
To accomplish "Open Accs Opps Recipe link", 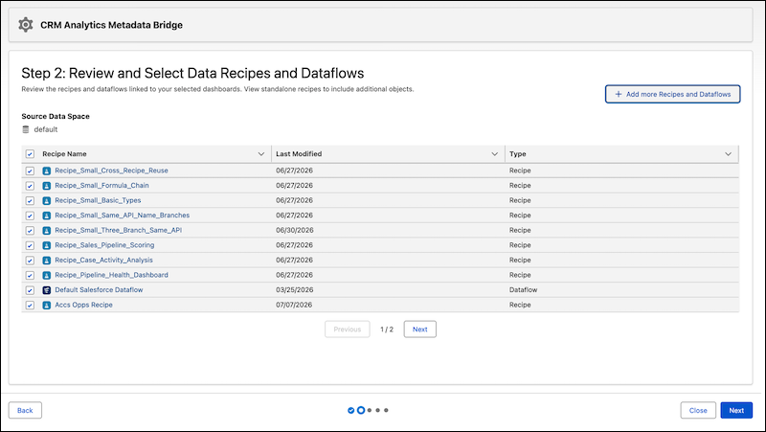I will pyautogui.click(x=83, y=305).
